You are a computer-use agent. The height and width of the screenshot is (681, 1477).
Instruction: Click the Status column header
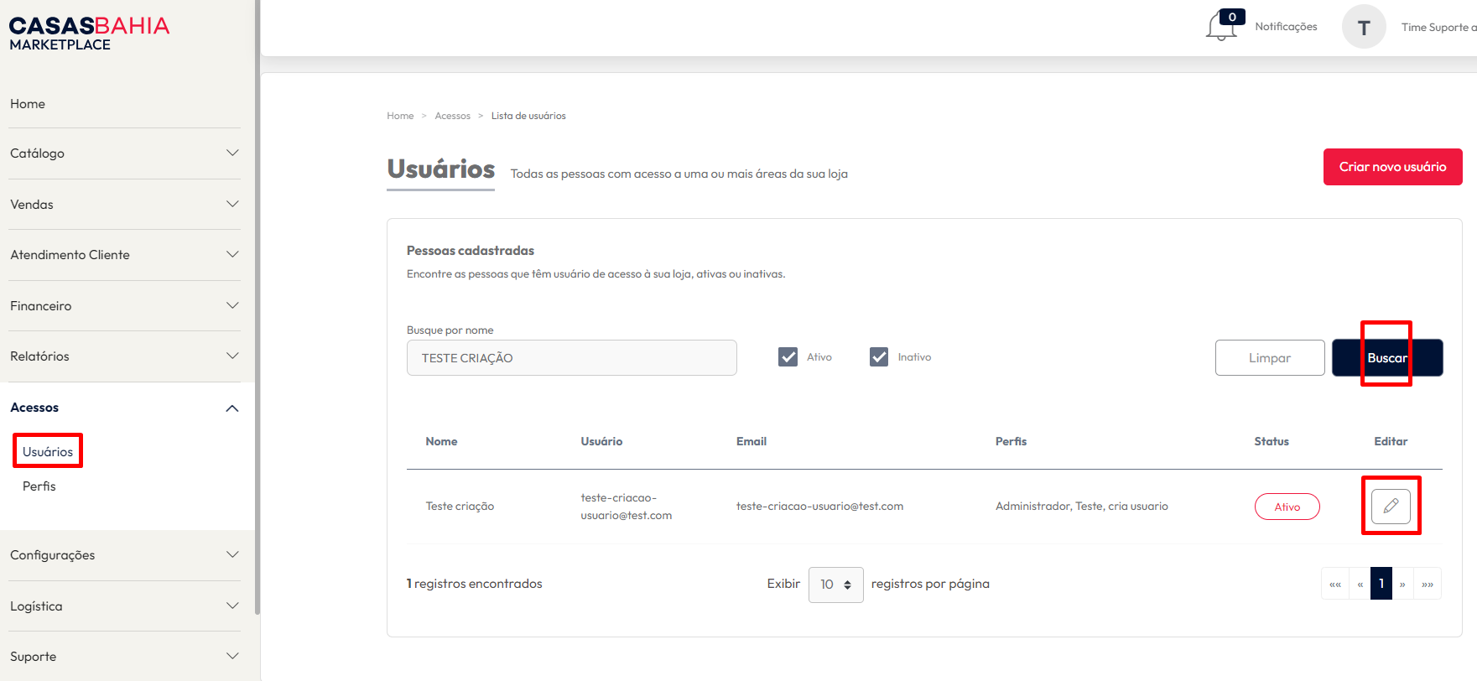(x=1272, y=441)
